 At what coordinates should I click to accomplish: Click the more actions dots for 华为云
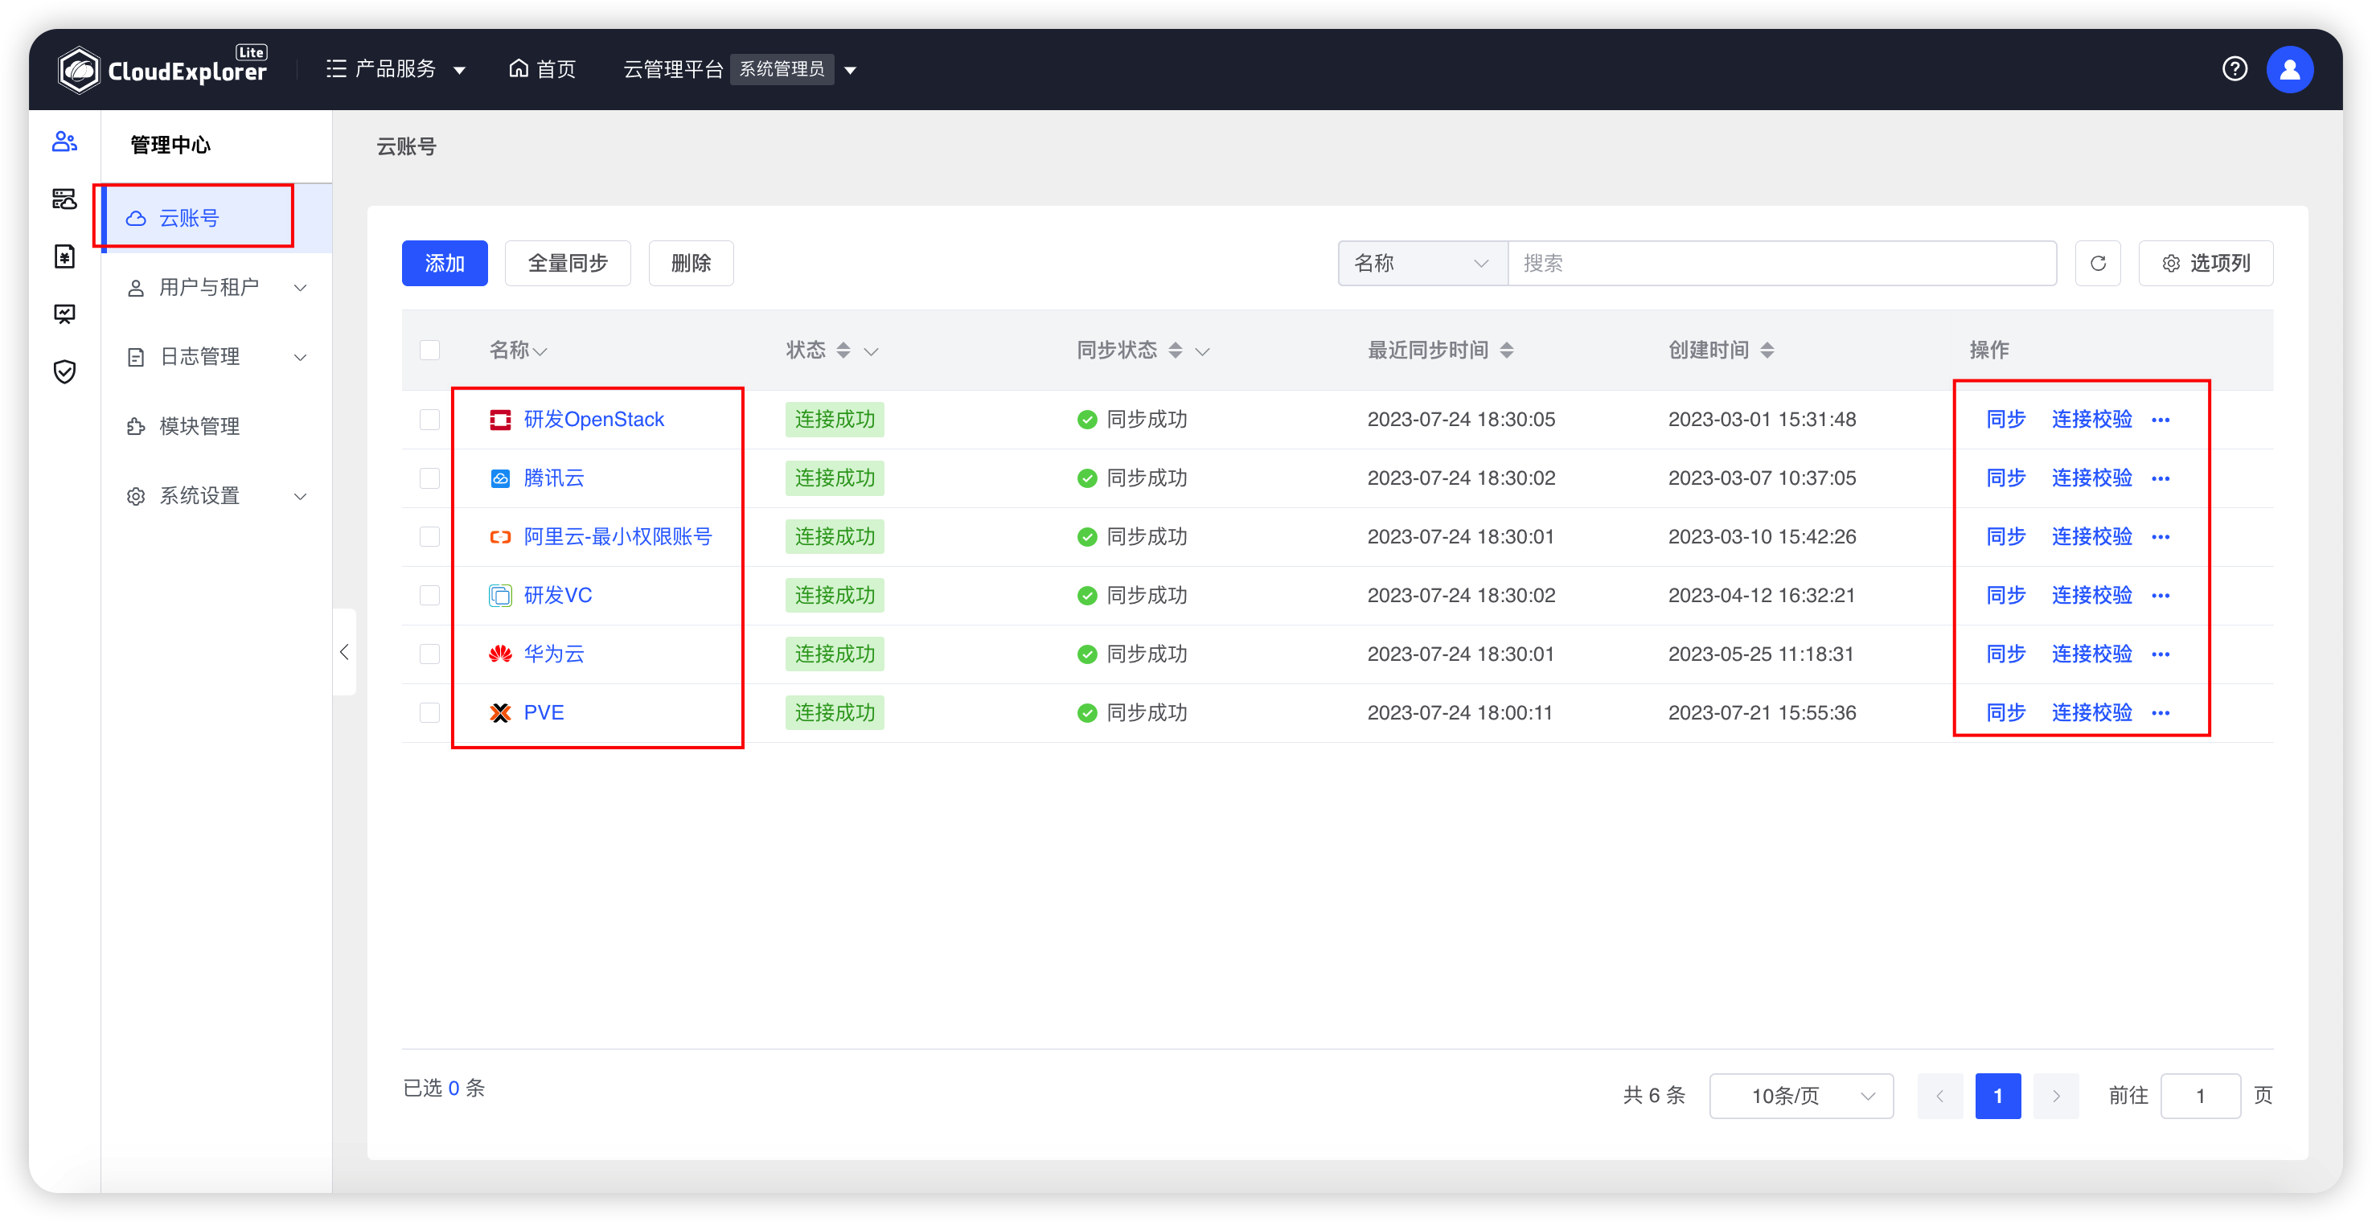point(2161,654)
